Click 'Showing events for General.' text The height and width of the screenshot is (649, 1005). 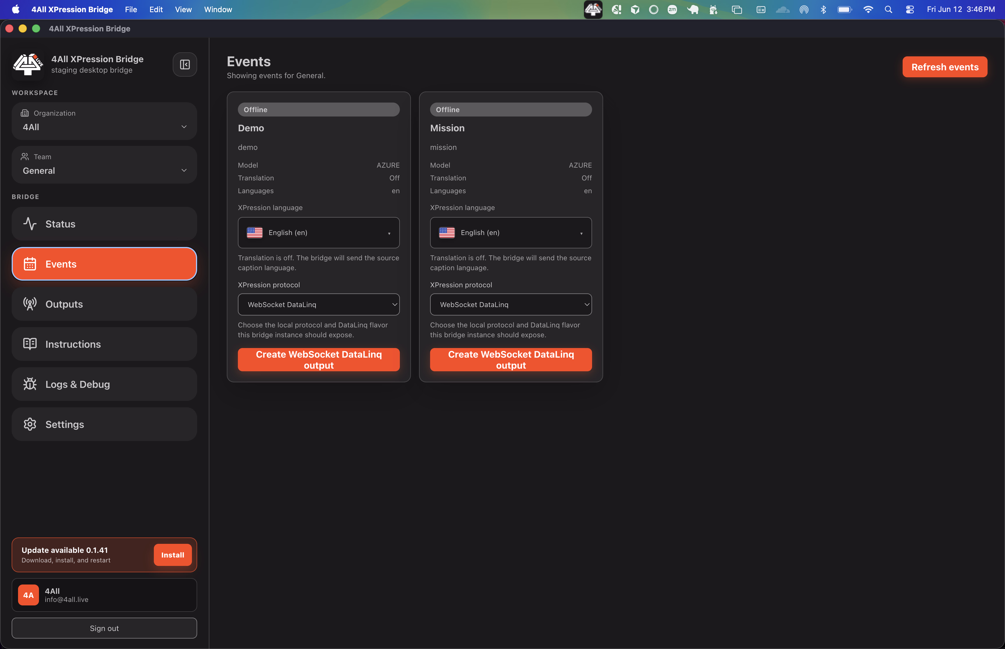(x=276, y=76)
